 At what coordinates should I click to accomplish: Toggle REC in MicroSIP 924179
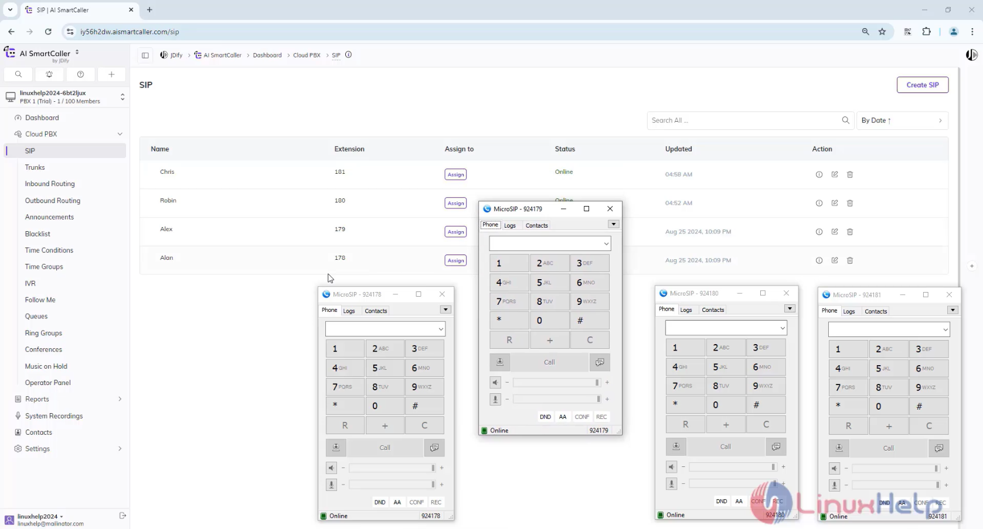[601, 417]
